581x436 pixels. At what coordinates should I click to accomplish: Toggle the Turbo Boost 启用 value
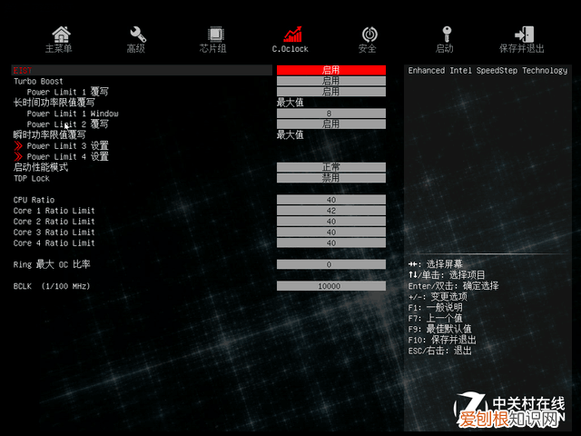tap(330, 81)
